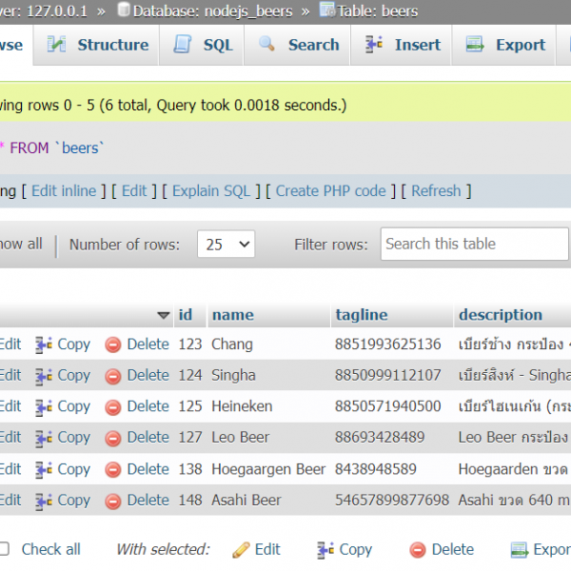
Task: Open the Number of rows dropdown
Action: point(226,245)
